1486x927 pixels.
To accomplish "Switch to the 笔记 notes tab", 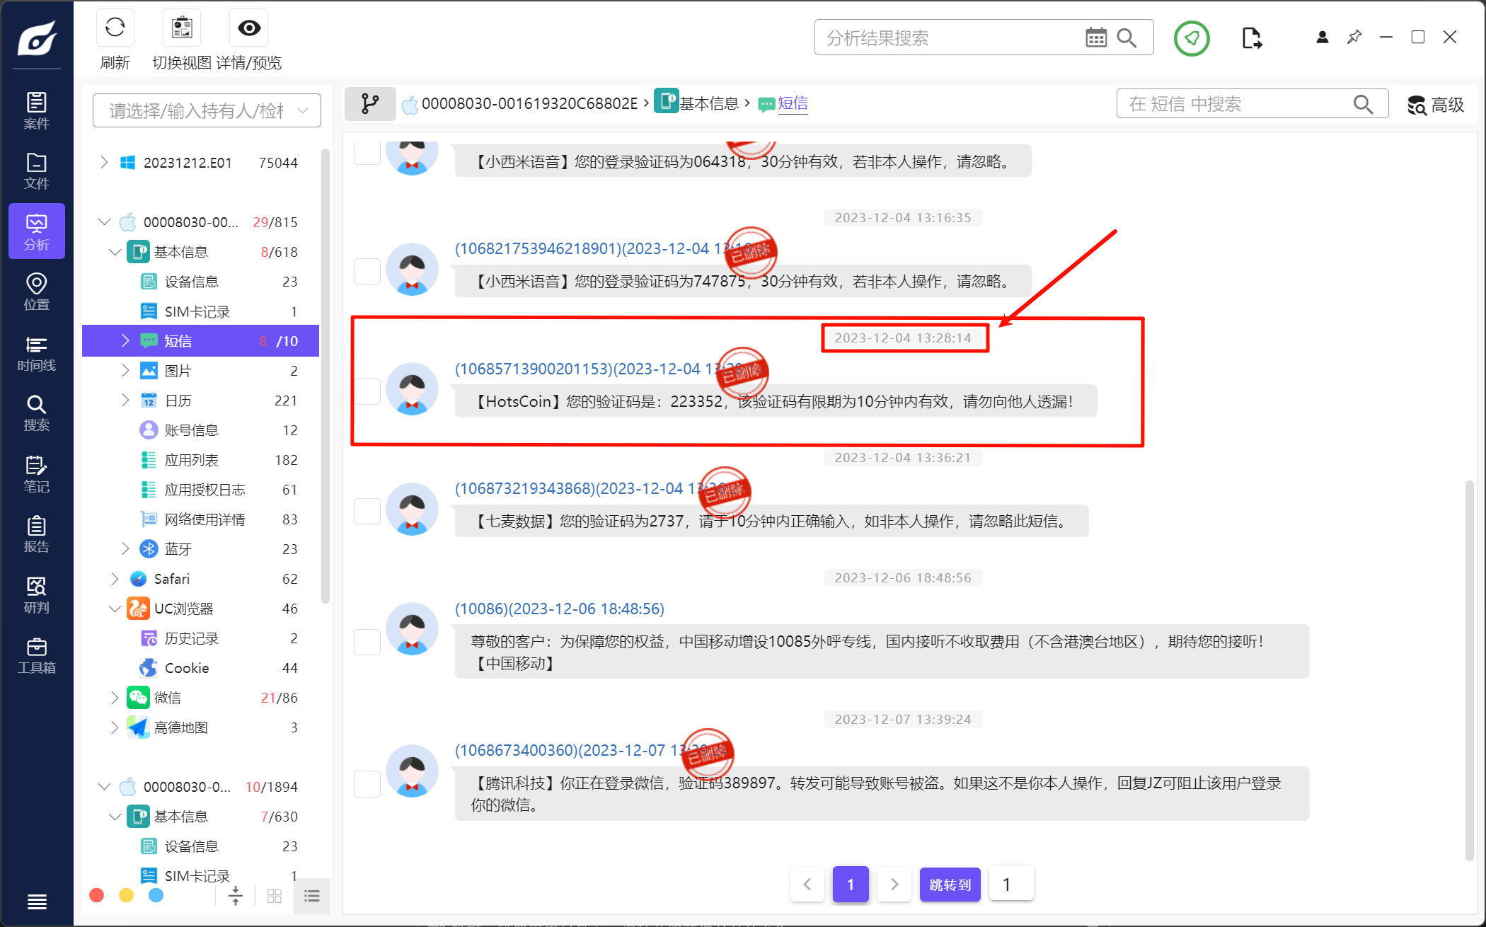I will tap(36, 474).
